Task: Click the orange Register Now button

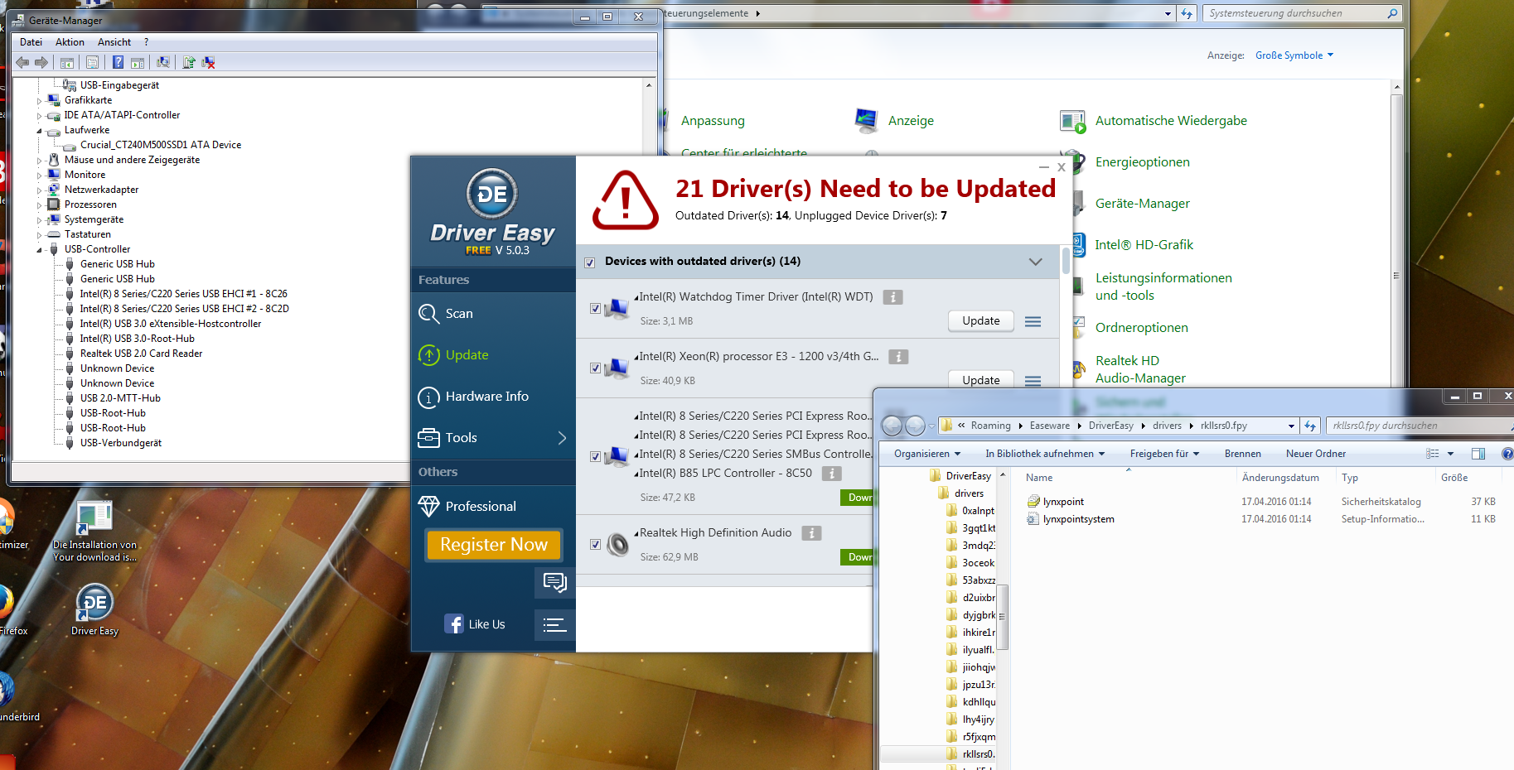Action: [x=494, y=545]
